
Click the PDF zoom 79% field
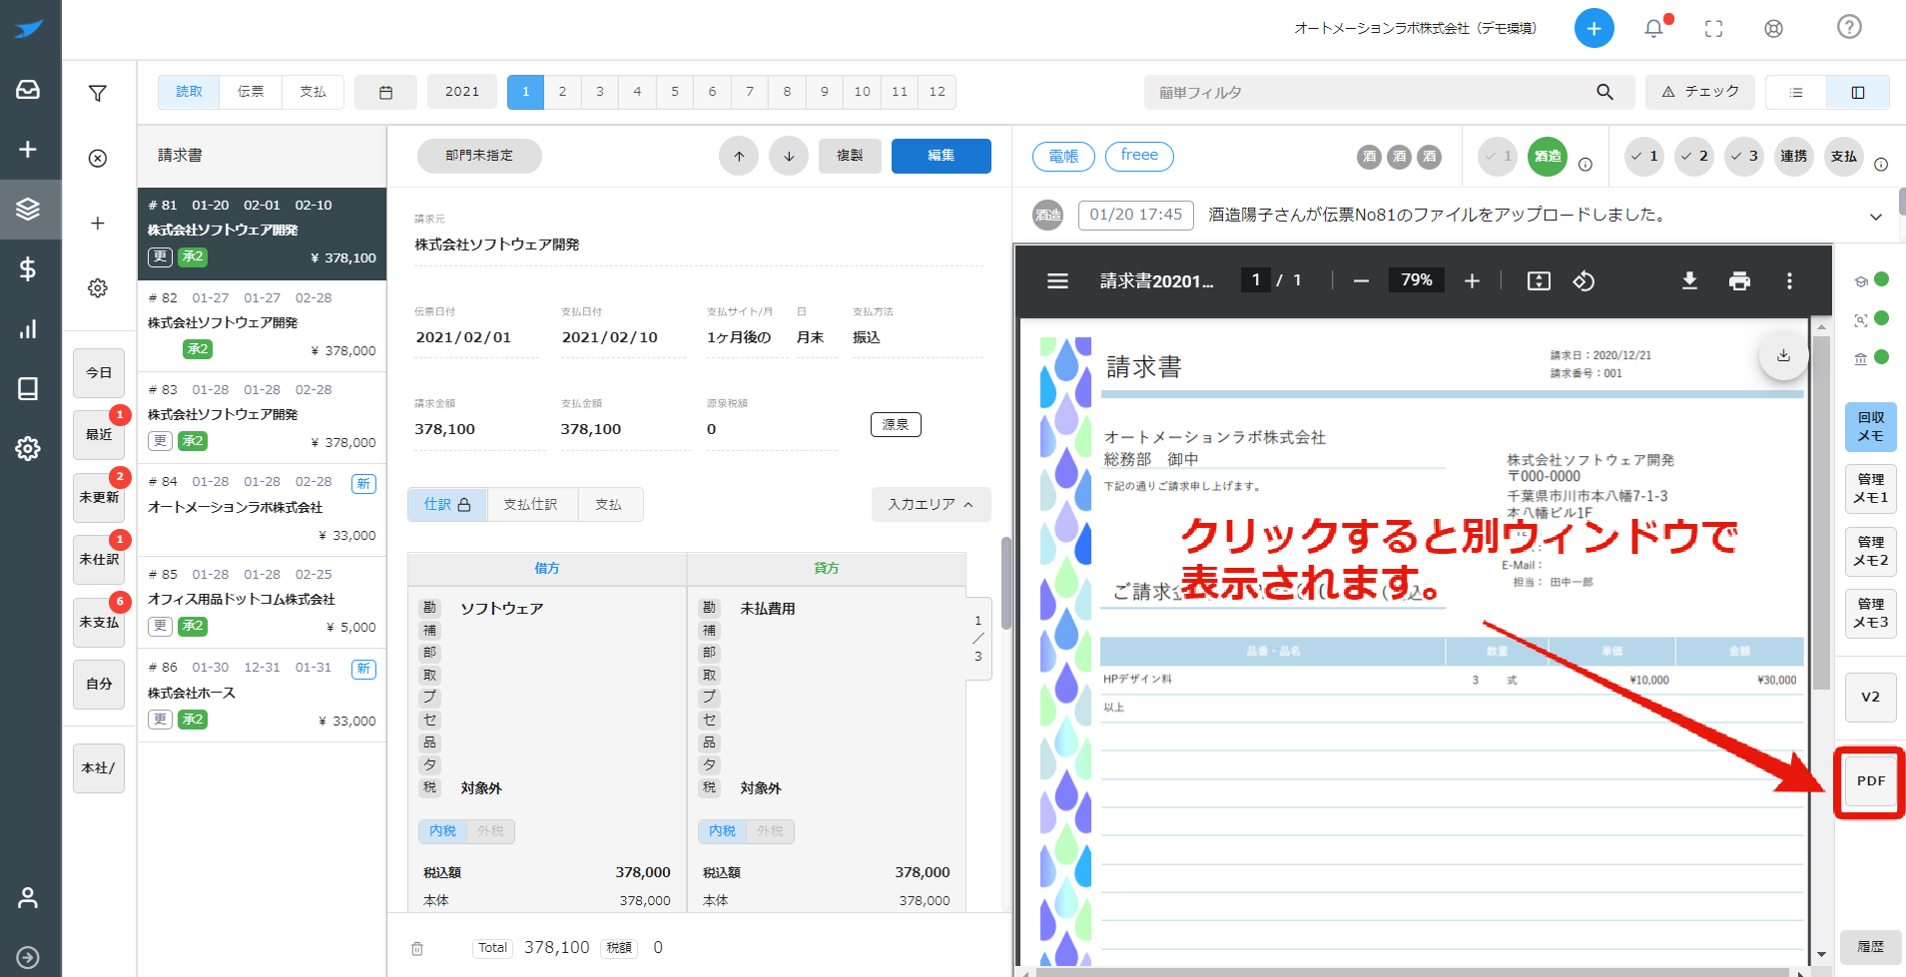pos(1416,280)
